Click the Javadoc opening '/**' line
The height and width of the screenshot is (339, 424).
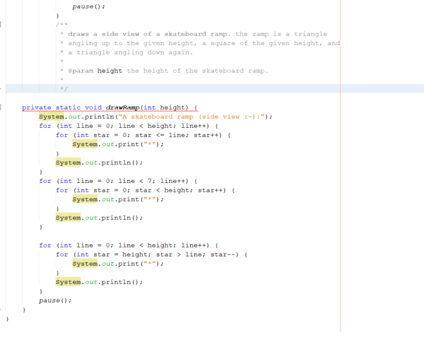coord(62,24)
